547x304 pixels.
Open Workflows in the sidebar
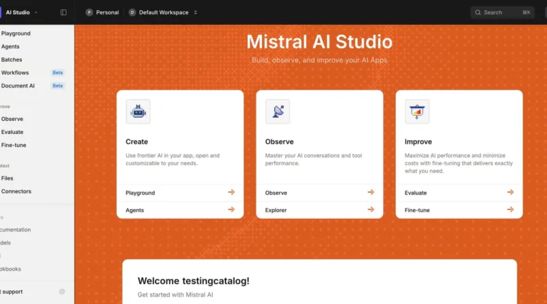pos(15,72)
